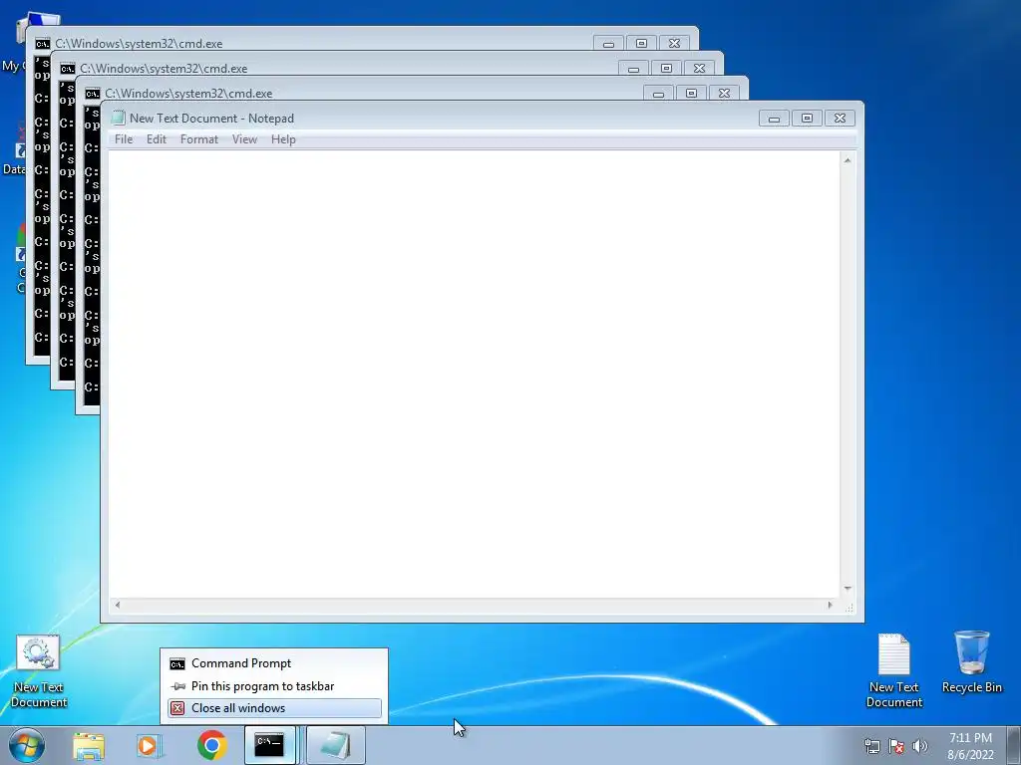Viewport: 1021px width, 765px height.
Task: Maximize the Notepad window
Action: (807, 119)
